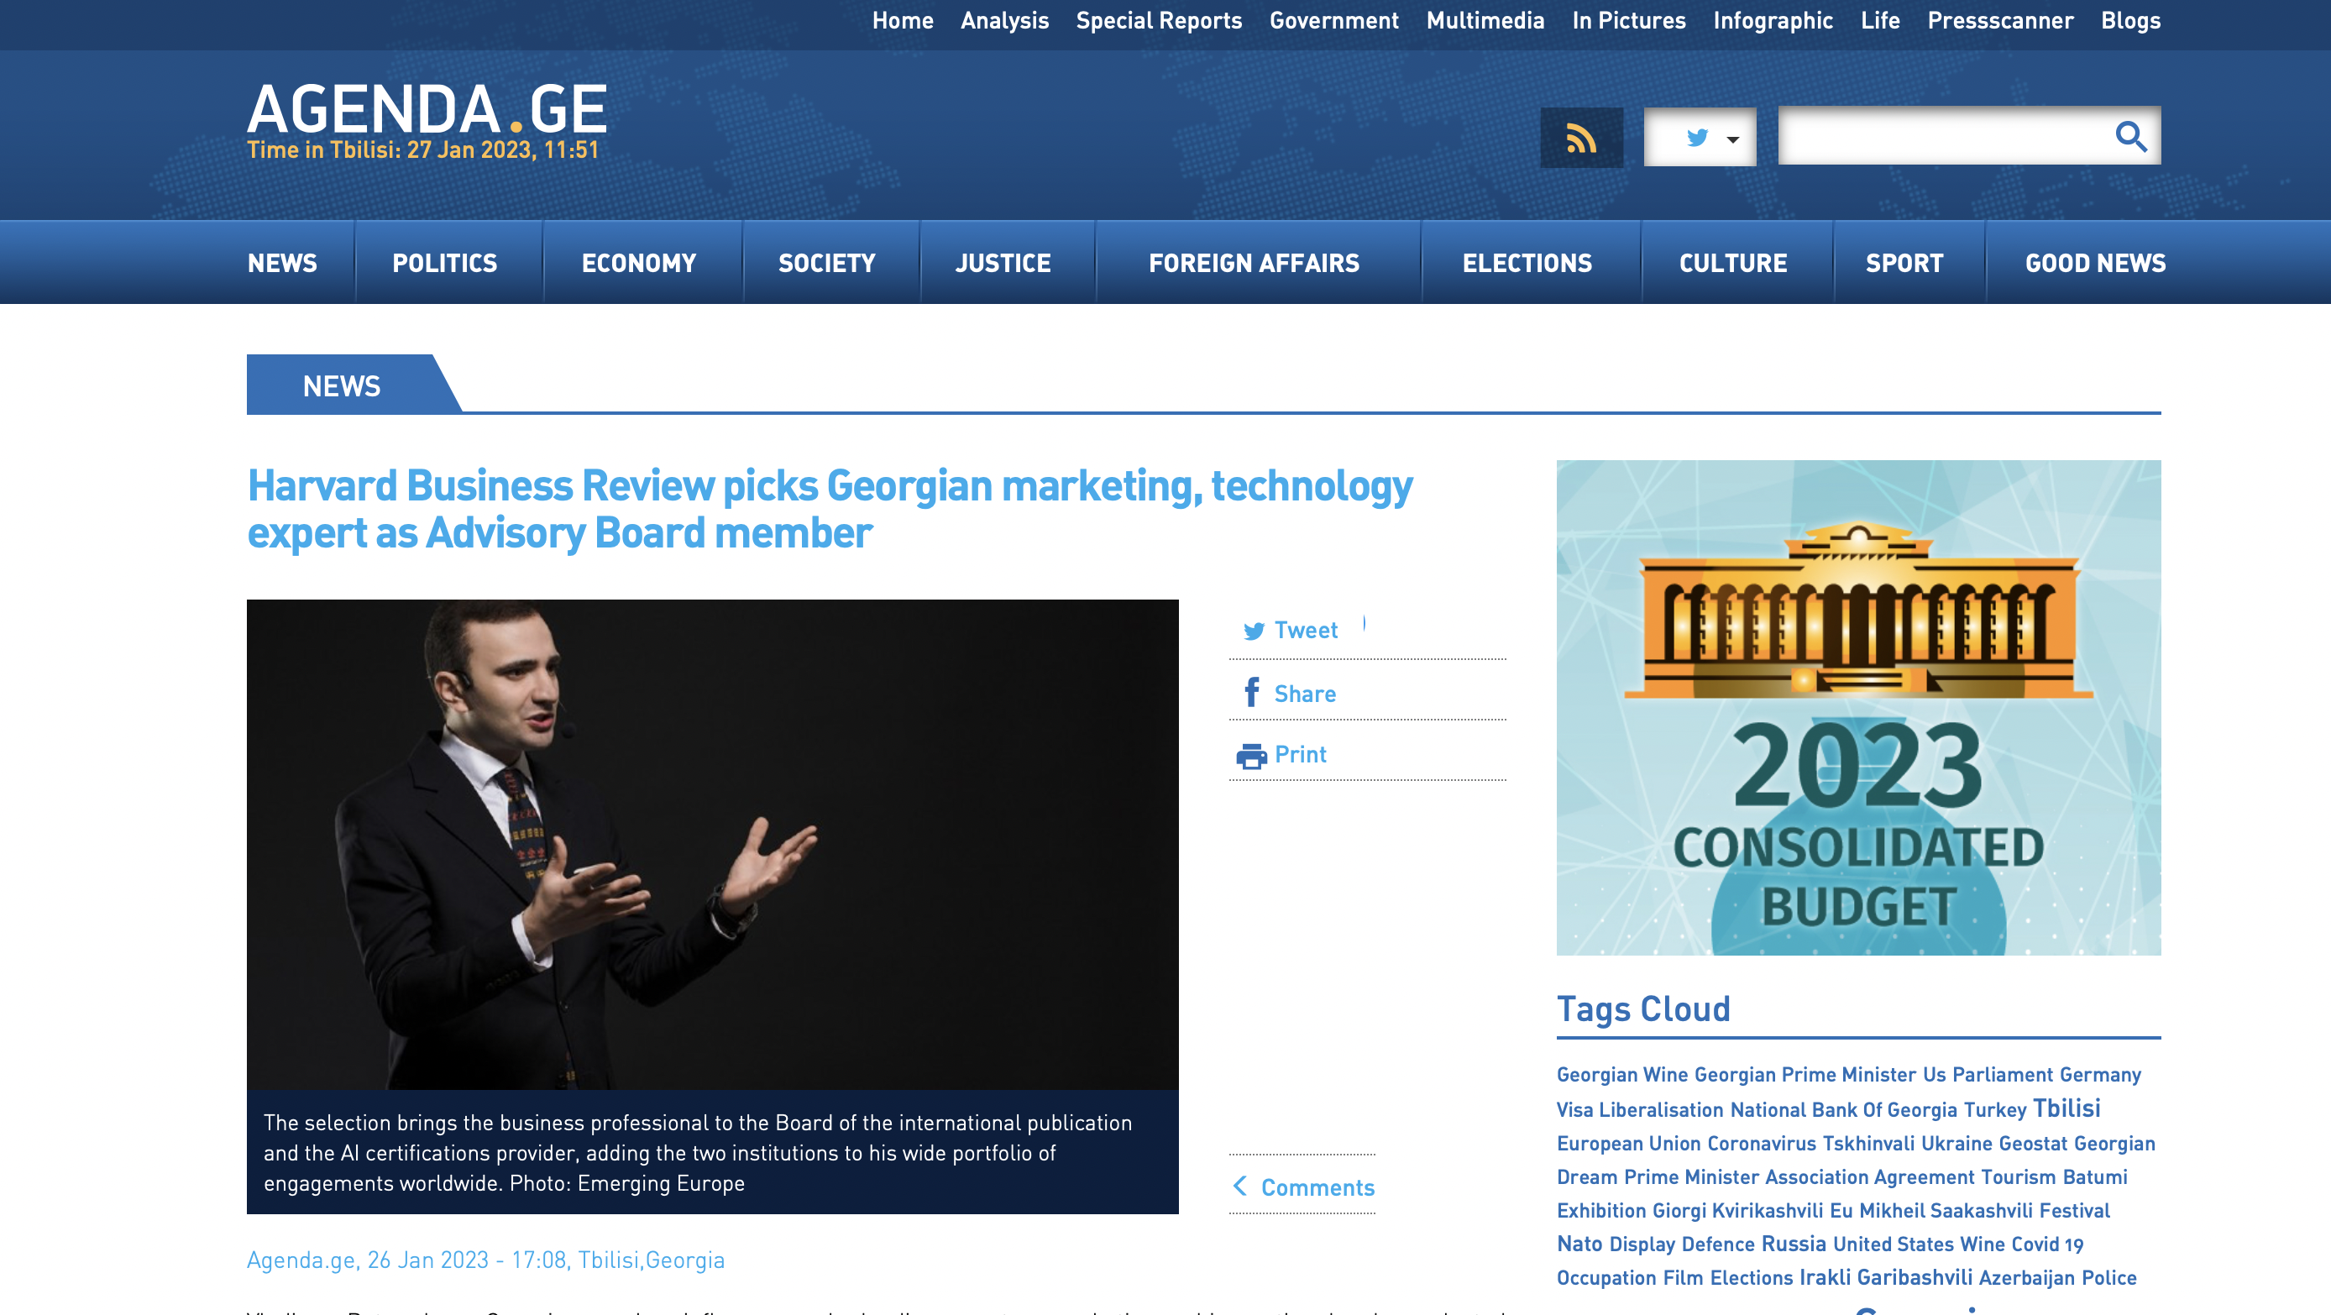Click the Nato tag
Image resolution: width=2331 pixels, height=1315 pixels.
pos(1579,1244)
